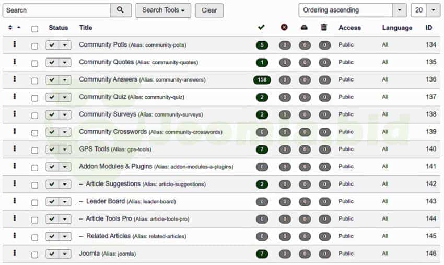Expand status dropdown arrow for Joomla row
This screenshot has height=265, width=444.
pyautogui.click(x=65, y=254)
